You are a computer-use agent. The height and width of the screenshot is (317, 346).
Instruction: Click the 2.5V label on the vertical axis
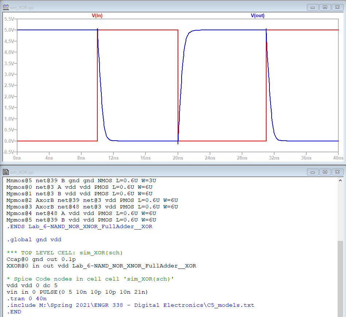pyautogui.click(x=9, y=85)
